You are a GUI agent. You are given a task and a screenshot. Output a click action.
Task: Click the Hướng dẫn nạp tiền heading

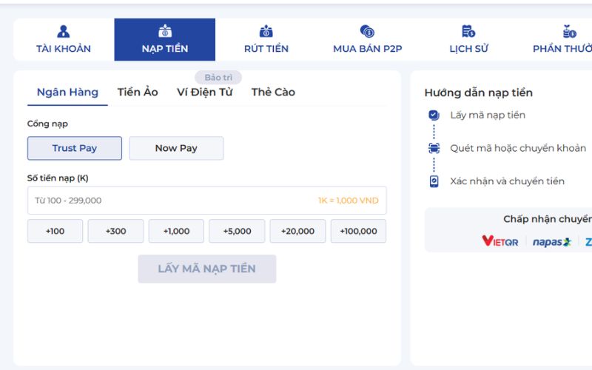click(x=478, y=92)
